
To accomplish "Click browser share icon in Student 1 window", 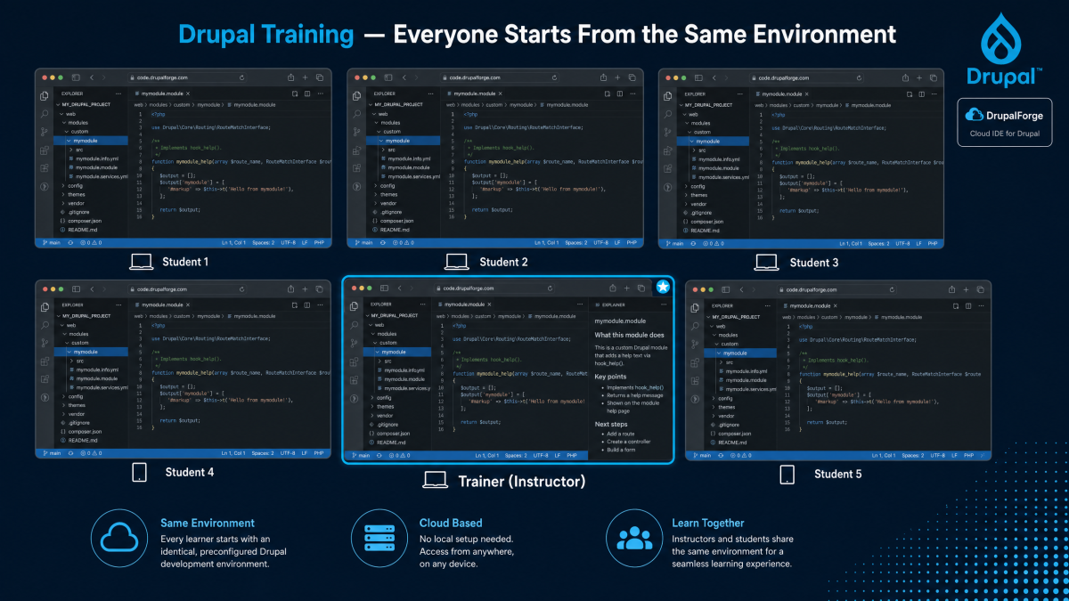I will [290, 77].
